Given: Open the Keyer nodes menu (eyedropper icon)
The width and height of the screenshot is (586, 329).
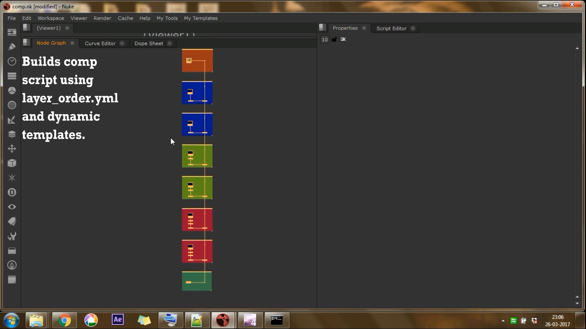Looking at the screenshot, I should [x=12, y=120].
